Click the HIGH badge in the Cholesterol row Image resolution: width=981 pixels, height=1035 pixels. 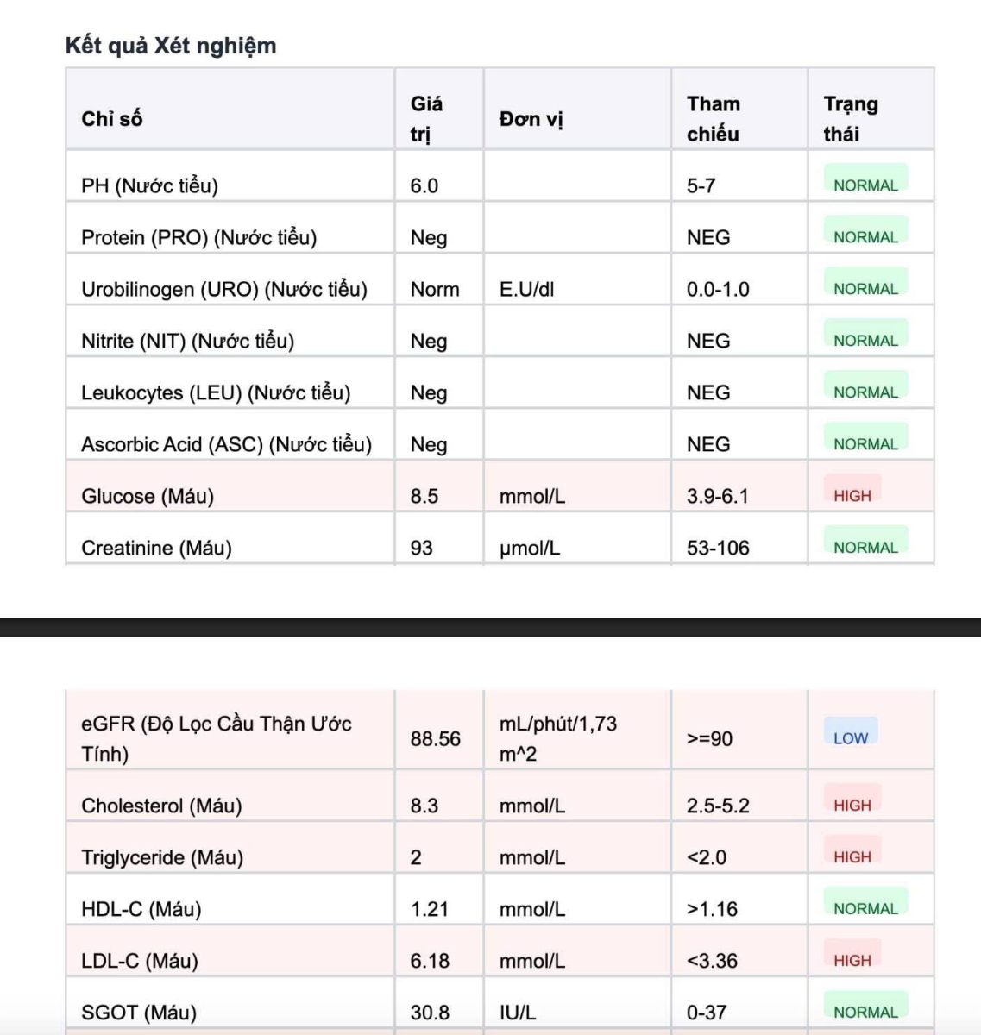click(852, 805)
